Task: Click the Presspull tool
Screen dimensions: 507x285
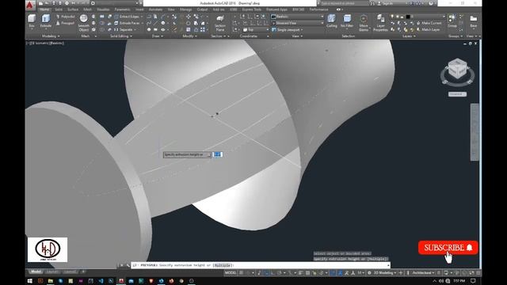Action: (66, 23)
